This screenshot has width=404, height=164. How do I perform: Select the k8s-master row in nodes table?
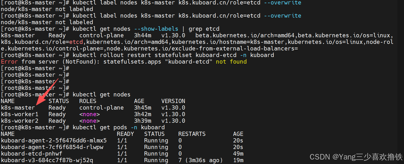pos(93,108)
